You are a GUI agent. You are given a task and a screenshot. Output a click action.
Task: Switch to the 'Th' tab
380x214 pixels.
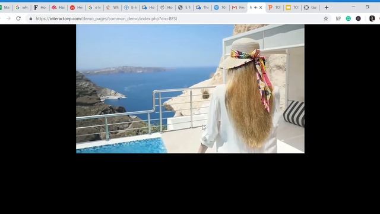[202, 8]
